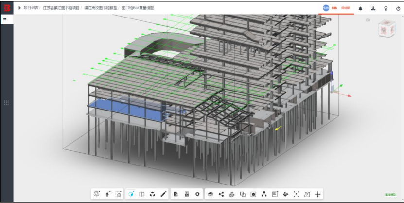Open the hamburger menu in the sidebar

click(x=5, y=19)
